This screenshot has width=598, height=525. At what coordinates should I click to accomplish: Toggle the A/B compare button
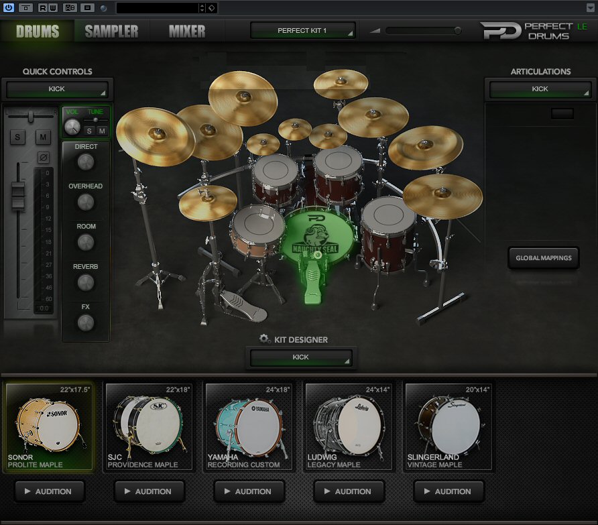tap(70, 7)
